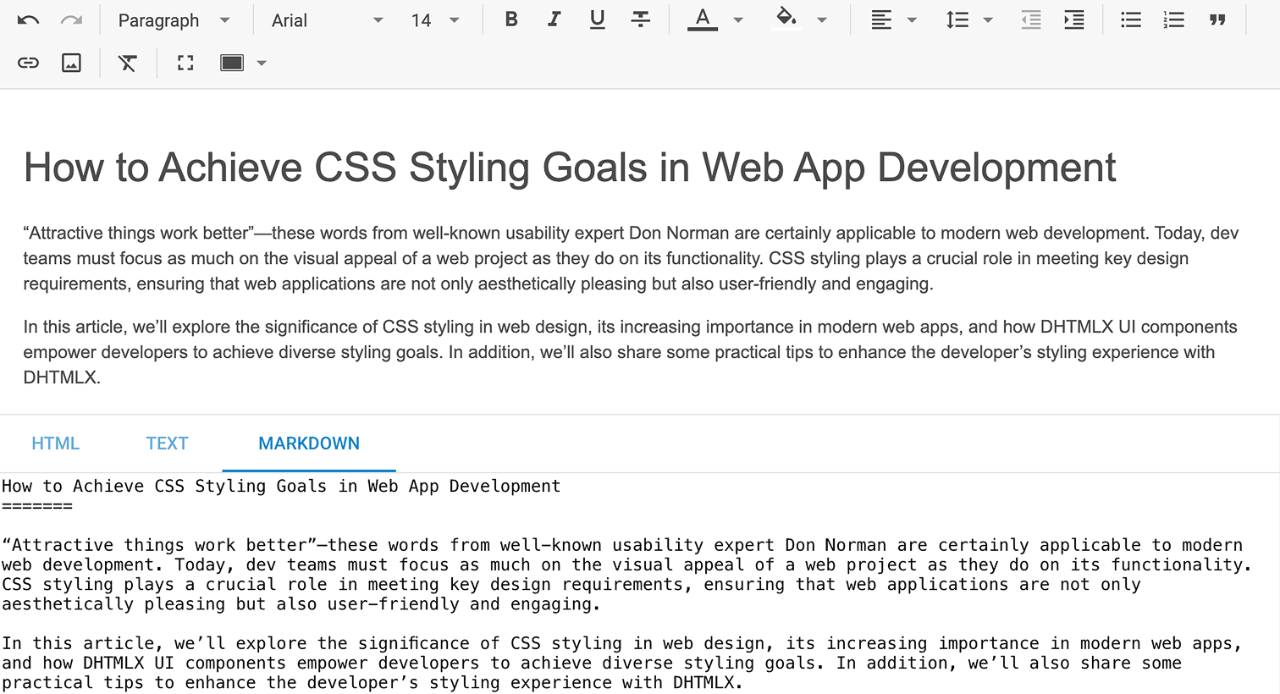
Task: Click the markdown title line in output
Action: (x=281, y=486)
